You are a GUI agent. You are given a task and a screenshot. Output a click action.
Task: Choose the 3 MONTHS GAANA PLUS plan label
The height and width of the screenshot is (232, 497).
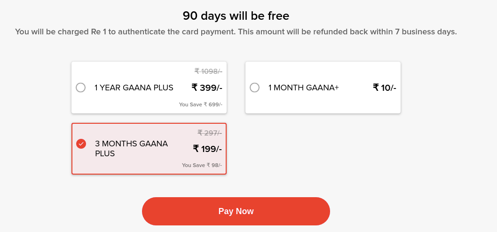click(x=131, y=149)
